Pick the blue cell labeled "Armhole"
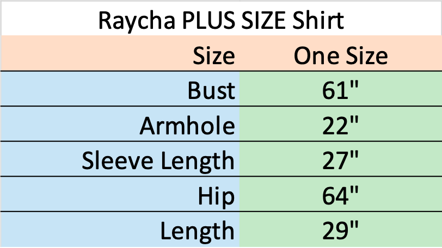Screen dimensions: 442x248 coord(188,126)
